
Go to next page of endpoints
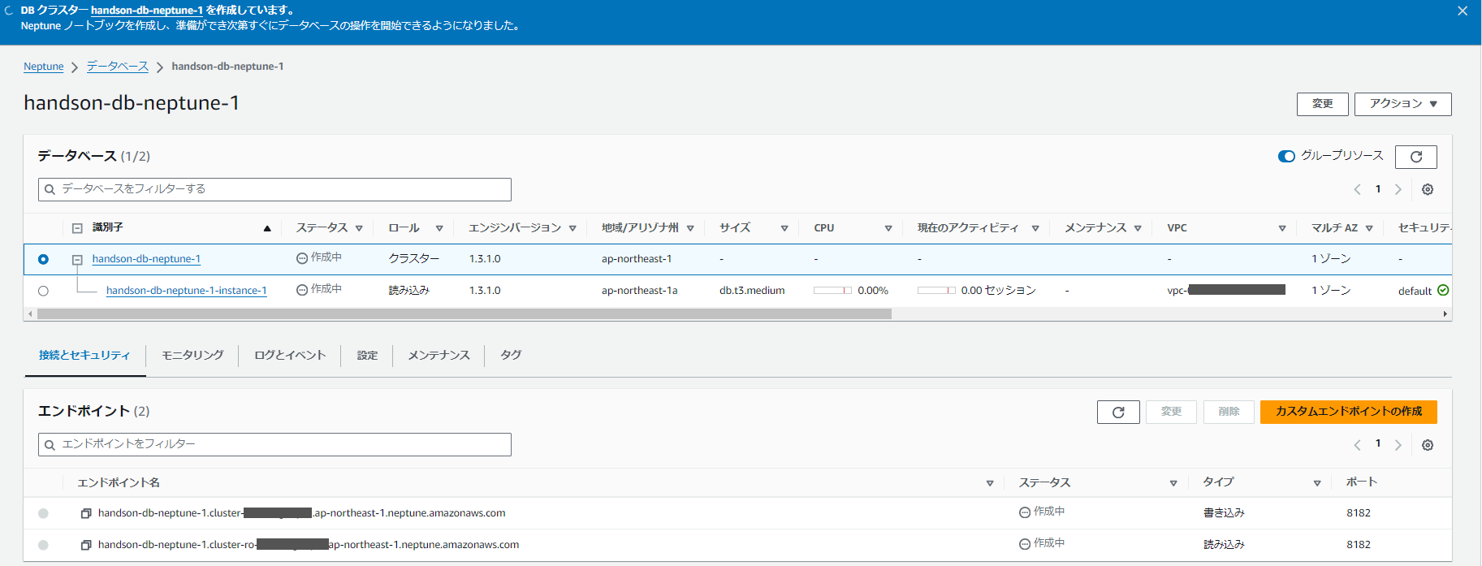coord(1398,445)
